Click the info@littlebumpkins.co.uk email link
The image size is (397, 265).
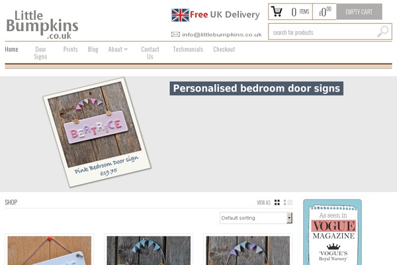point(222,34)
